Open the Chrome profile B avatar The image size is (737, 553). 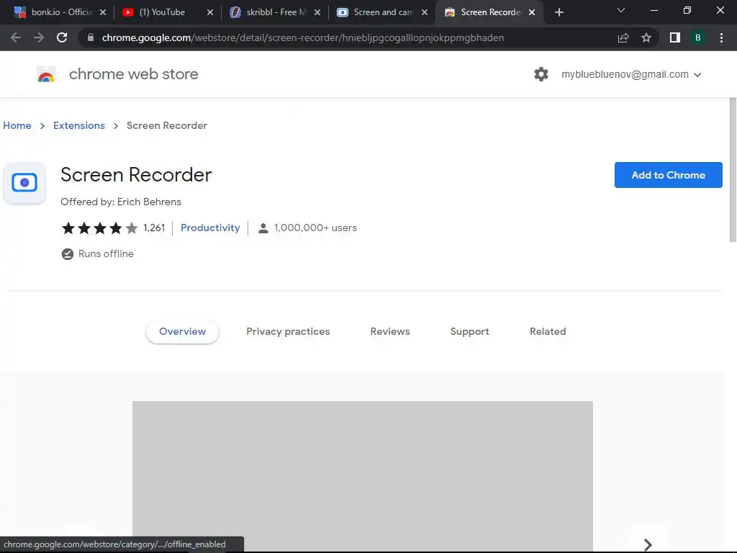tap(698, 37)
